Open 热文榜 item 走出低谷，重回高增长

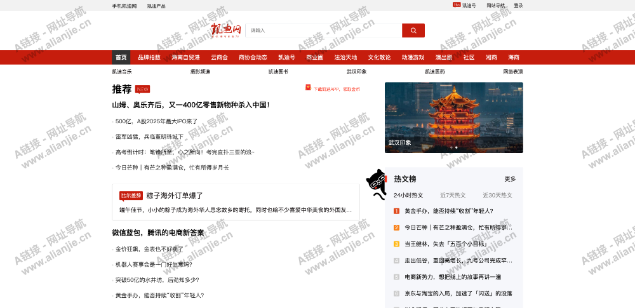tap(458, 260)
